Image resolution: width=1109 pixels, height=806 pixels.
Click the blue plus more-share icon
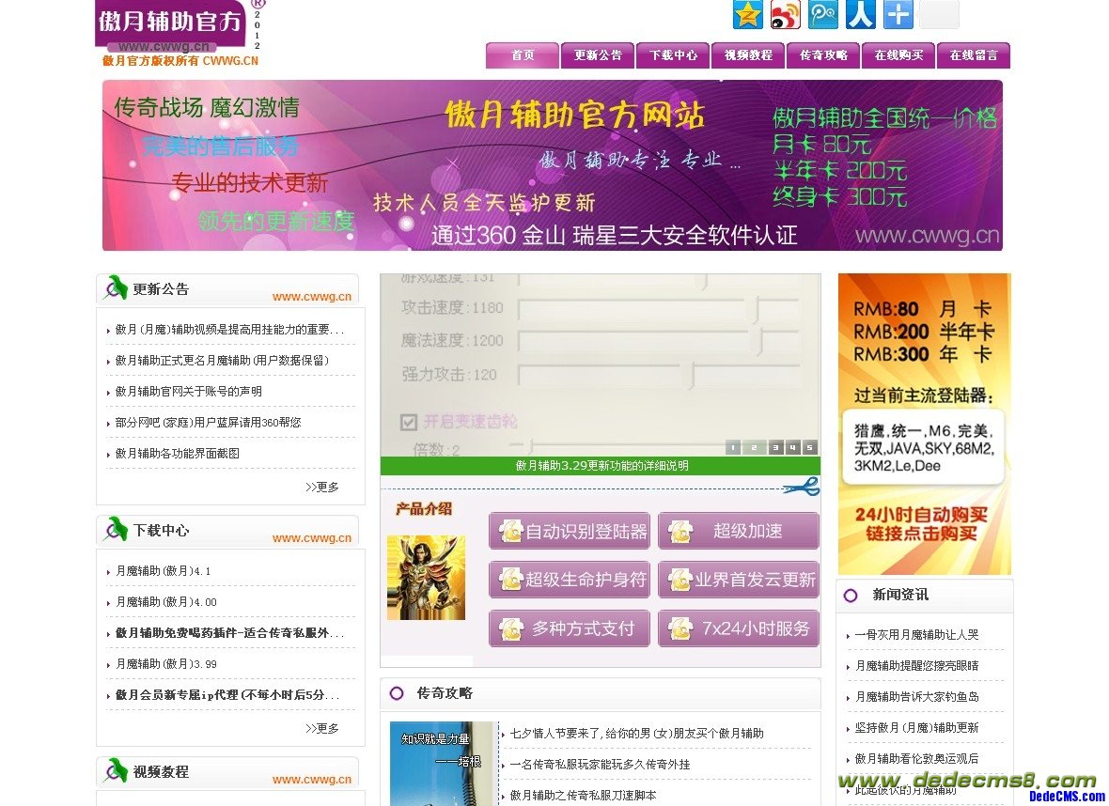898,15
